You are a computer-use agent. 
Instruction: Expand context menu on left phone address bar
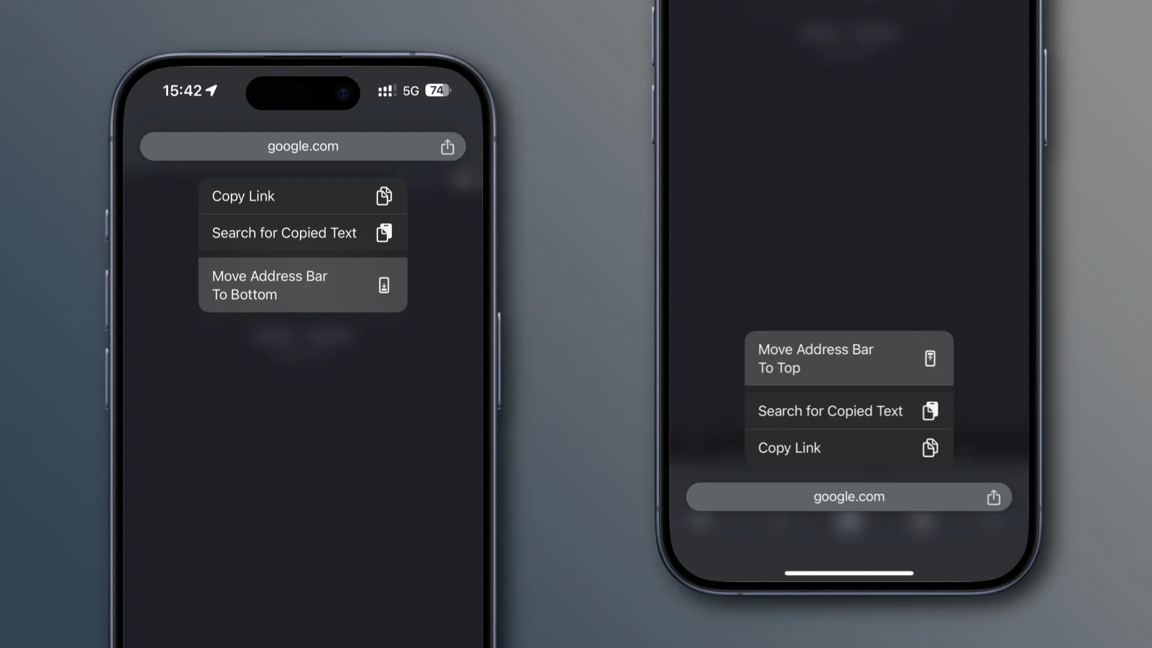[302, 146]
